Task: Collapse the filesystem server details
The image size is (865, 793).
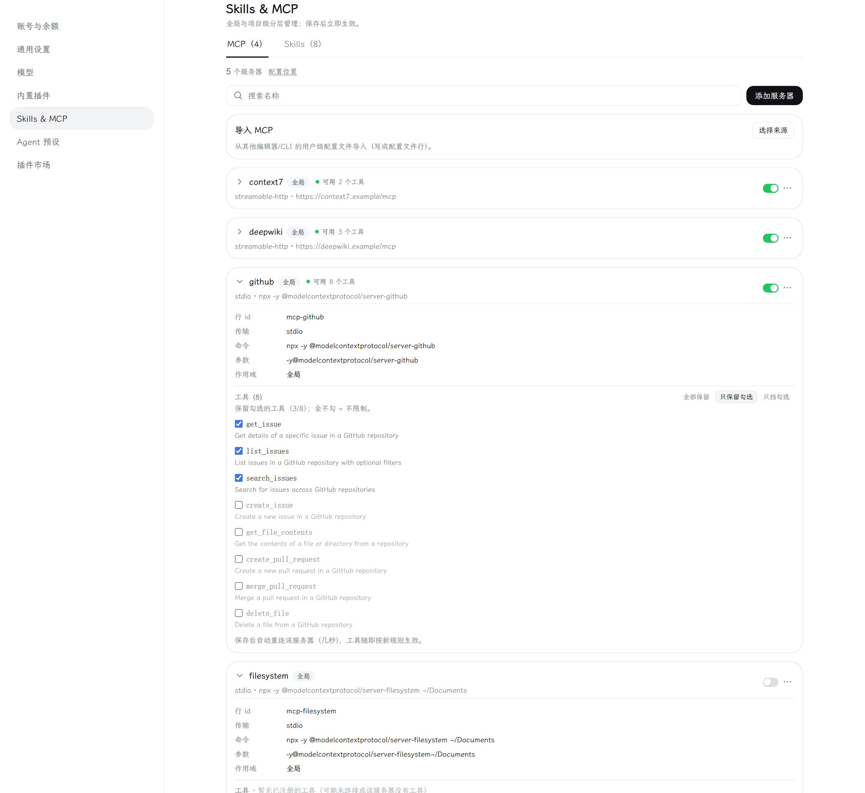Action: click(239, 676)
